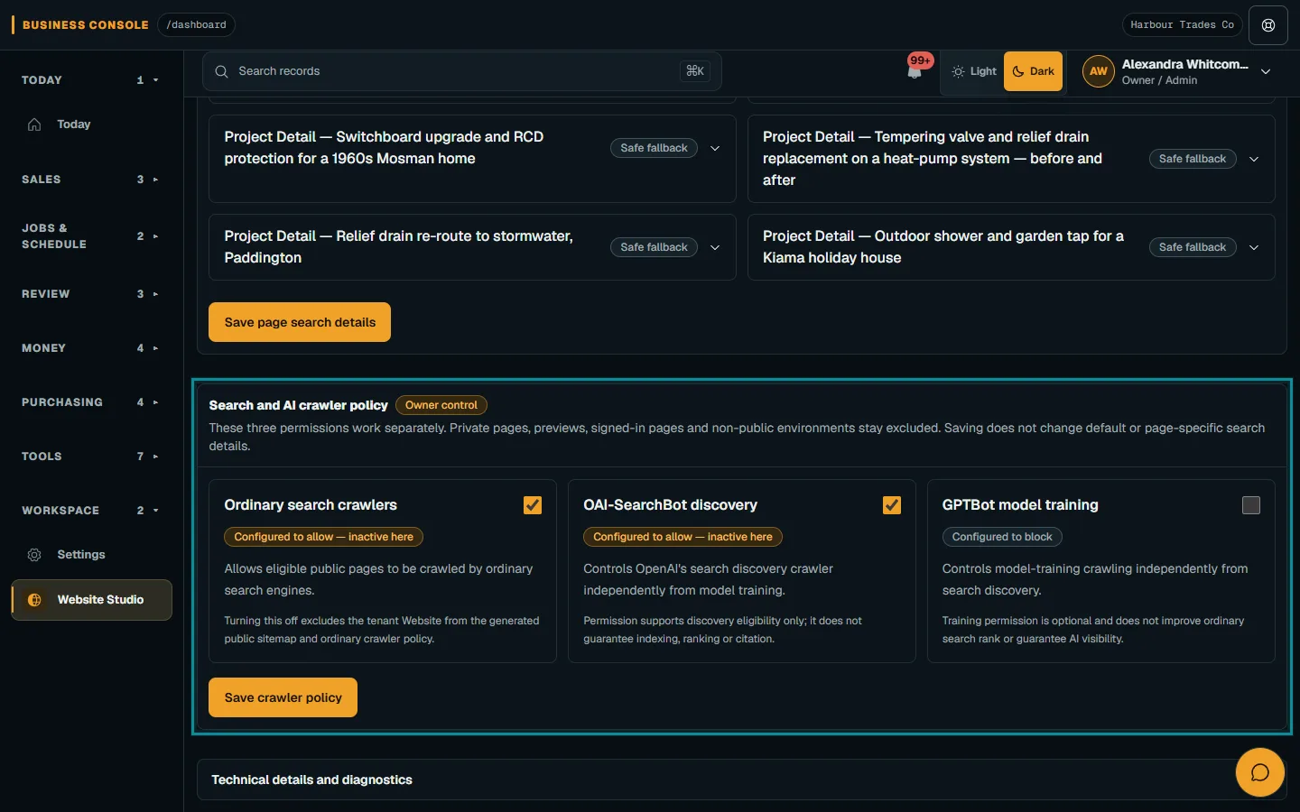Open Technical details and diagnostics section
1300x812 pixels.
pyautogui.click(x=741, y=780)
